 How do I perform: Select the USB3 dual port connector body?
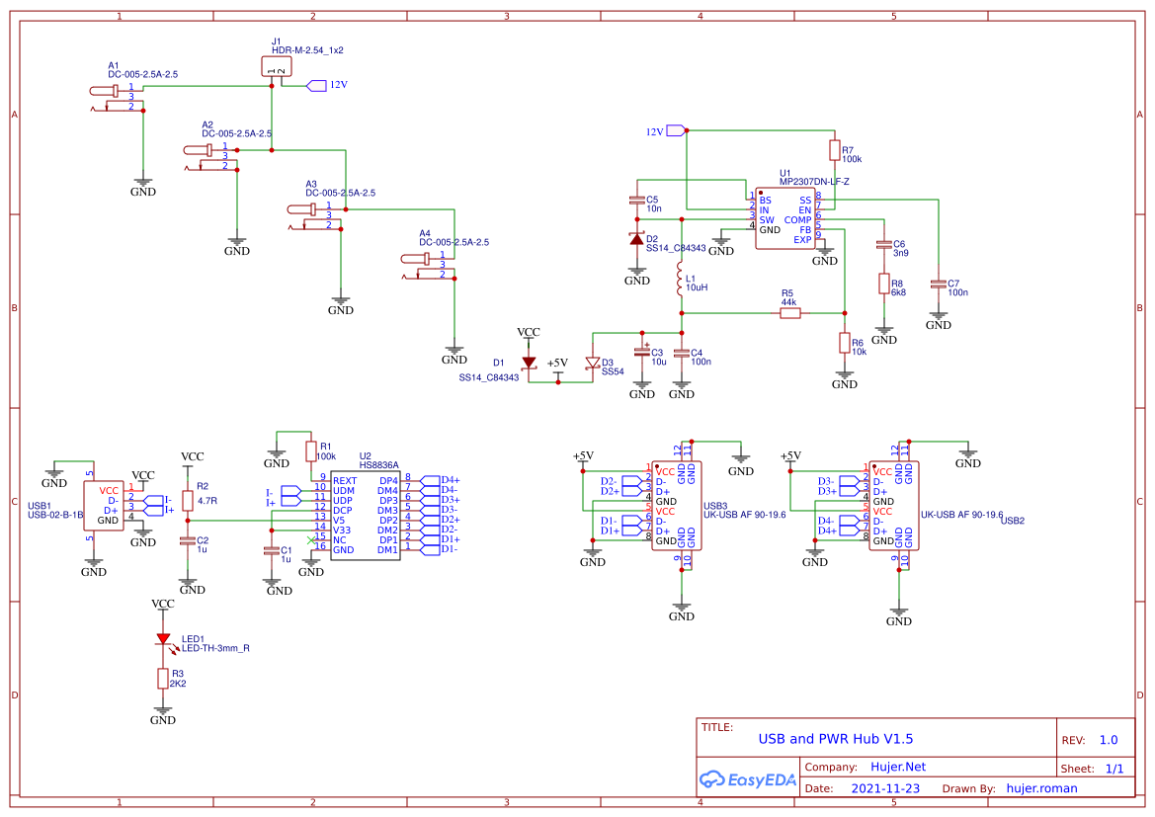click(x=676, y=506)
